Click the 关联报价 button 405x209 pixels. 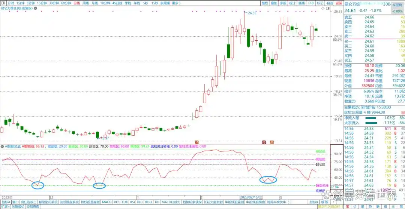tap(18, 206)
